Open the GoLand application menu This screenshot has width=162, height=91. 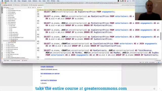tap(7, 1)
